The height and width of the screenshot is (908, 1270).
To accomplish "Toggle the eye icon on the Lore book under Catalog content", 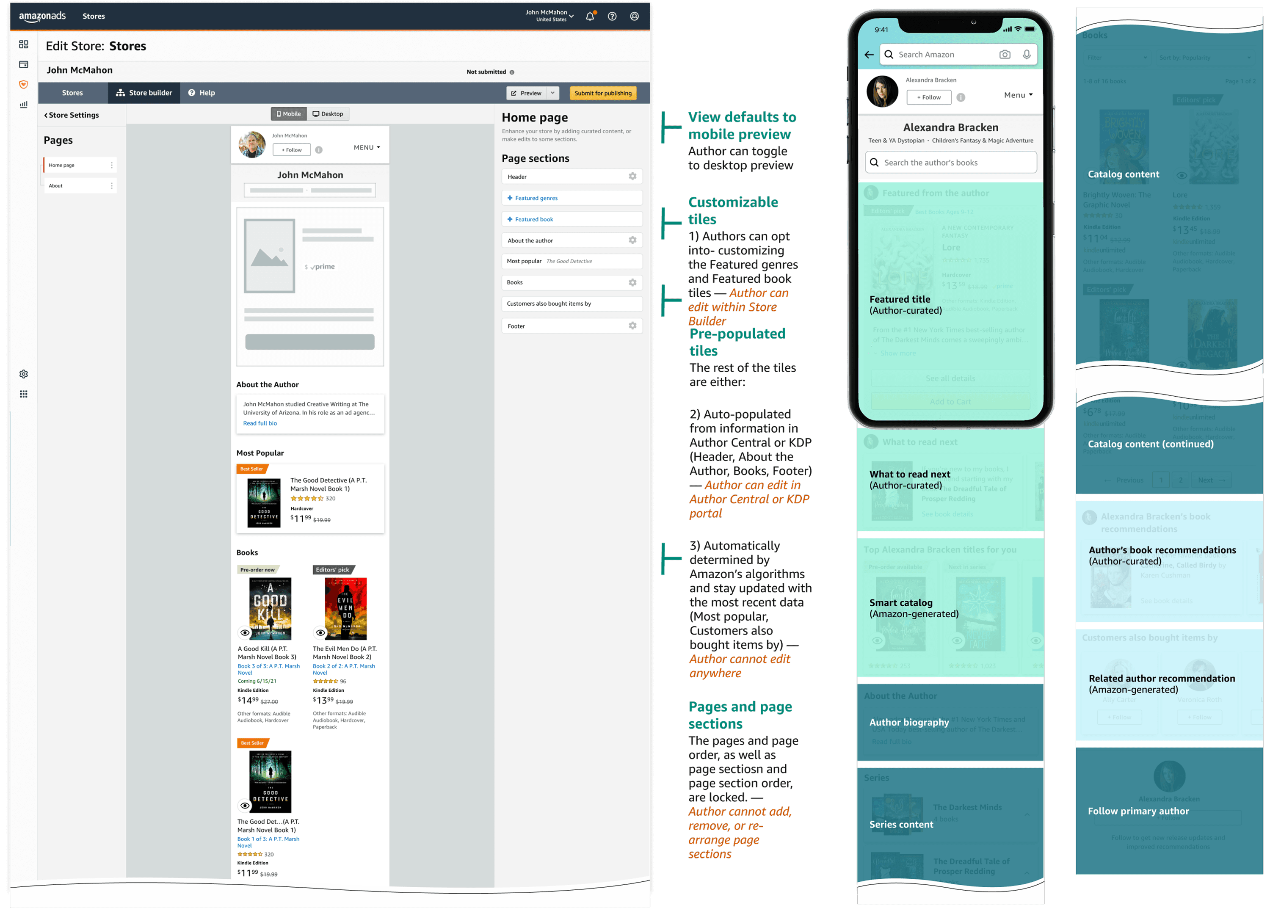I will (1181, 175).
